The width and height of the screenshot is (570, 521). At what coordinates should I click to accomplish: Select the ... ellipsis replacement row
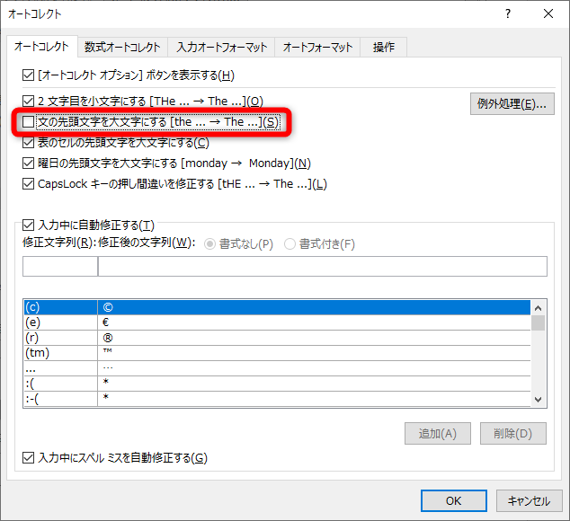click(277, 368)
